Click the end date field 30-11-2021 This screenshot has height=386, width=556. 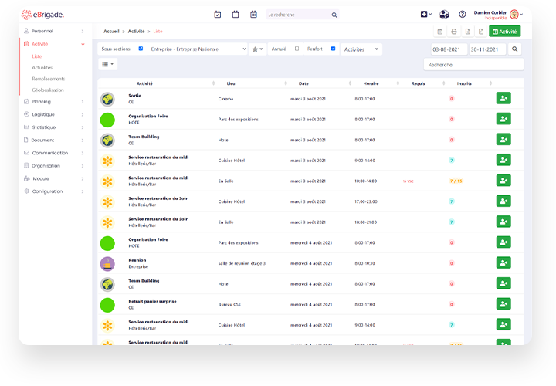coord(487,49)
